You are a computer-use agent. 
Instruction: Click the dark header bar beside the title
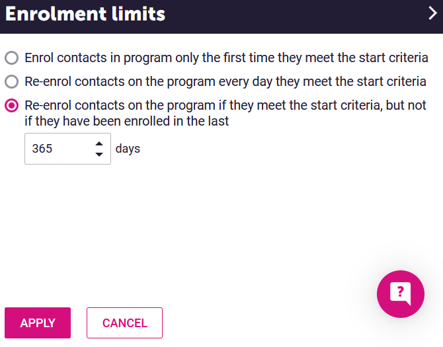point(297,17)
